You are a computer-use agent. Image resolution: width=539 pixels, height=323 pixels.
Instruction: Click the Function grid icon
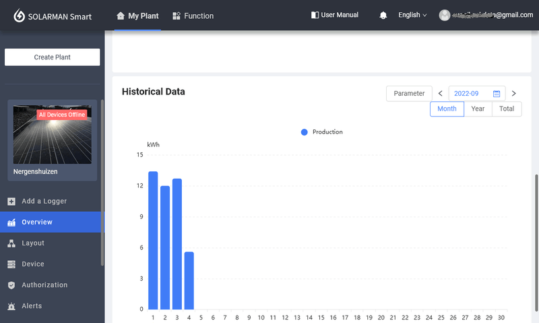(177, 16)
